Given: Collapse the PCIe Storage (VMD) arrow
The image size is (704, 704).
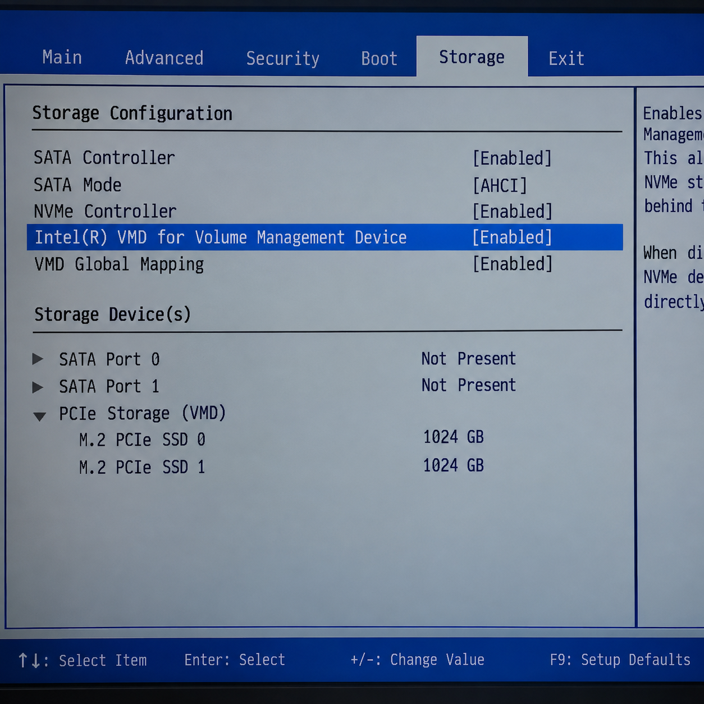Looking at the screenshot, I should (x=39, y=416).
